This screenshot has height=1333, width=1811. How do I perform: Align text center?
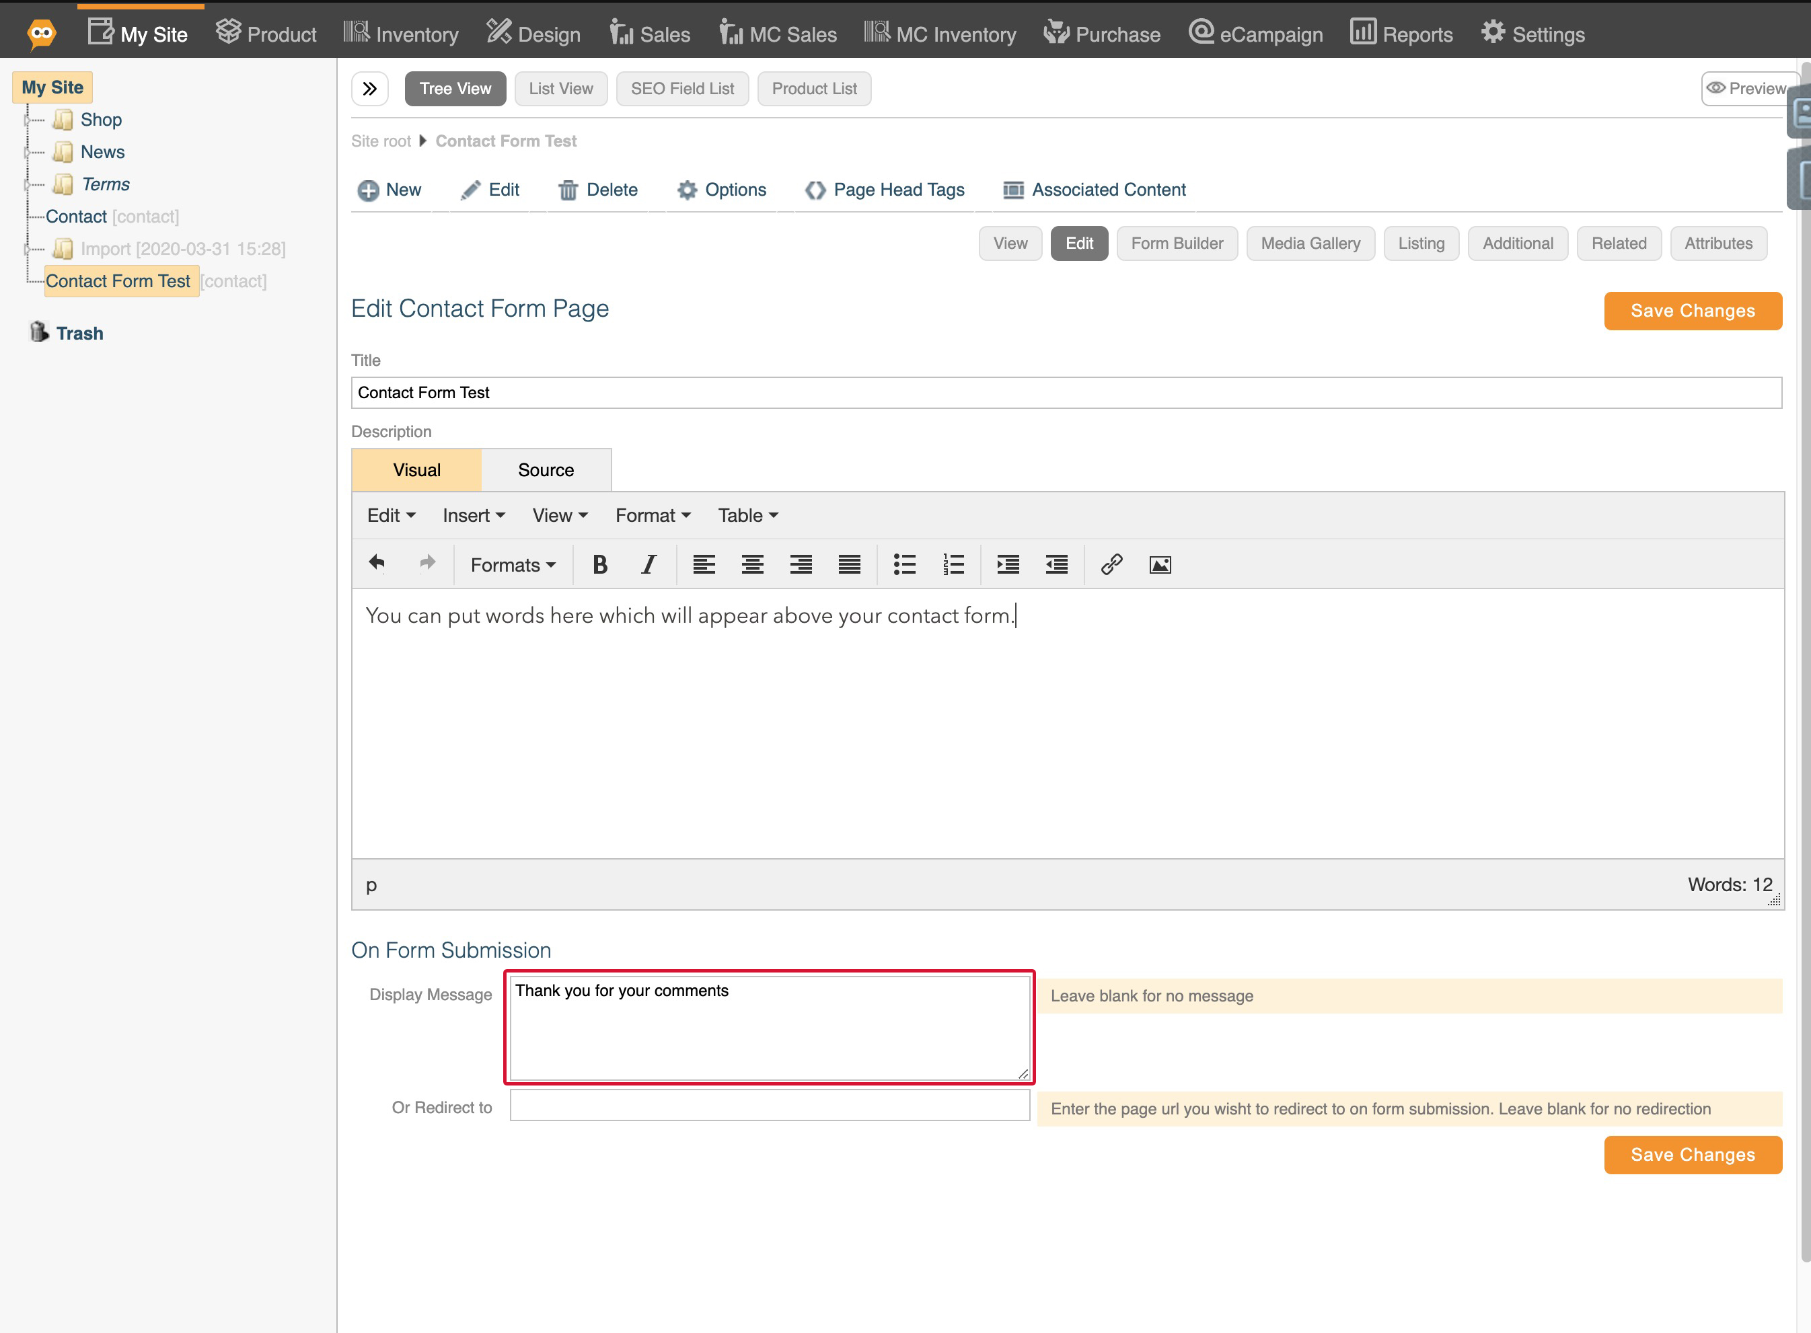[x=752, y=565]
